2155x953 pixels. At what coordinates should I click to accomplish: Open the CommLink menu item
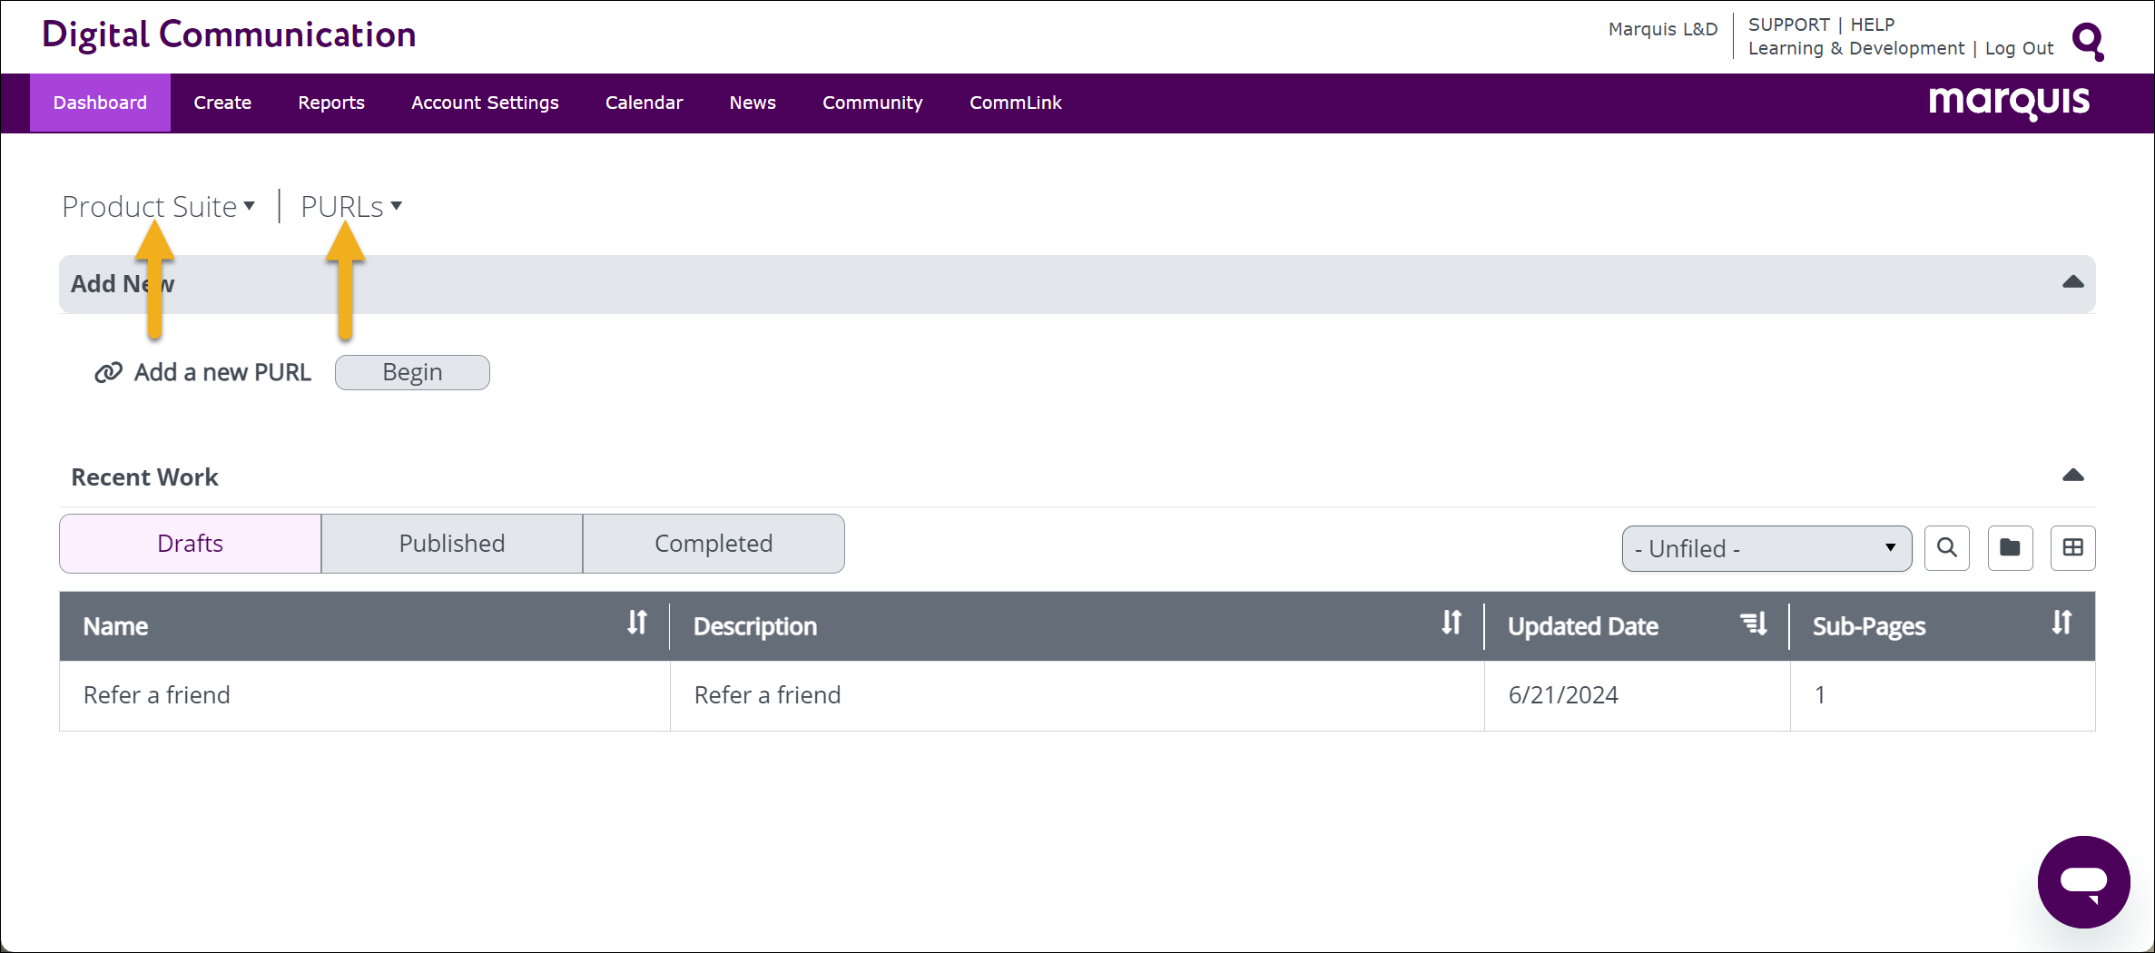point(1015,103)
